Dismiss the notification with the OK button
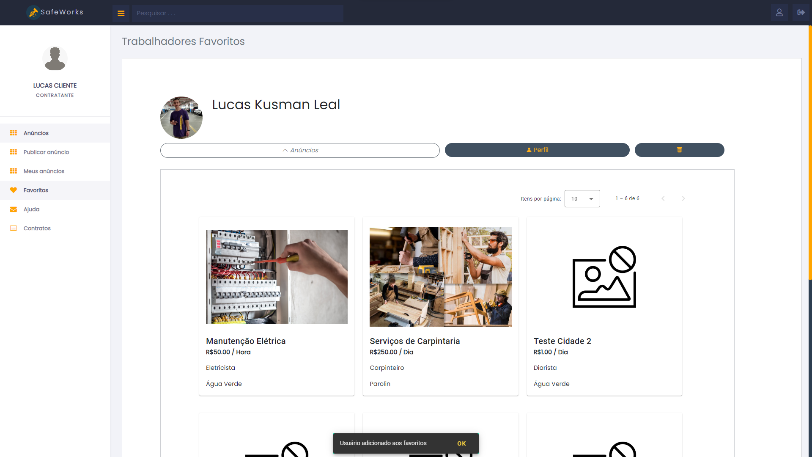Screen dimensions: 812x457 coord(461,443)
